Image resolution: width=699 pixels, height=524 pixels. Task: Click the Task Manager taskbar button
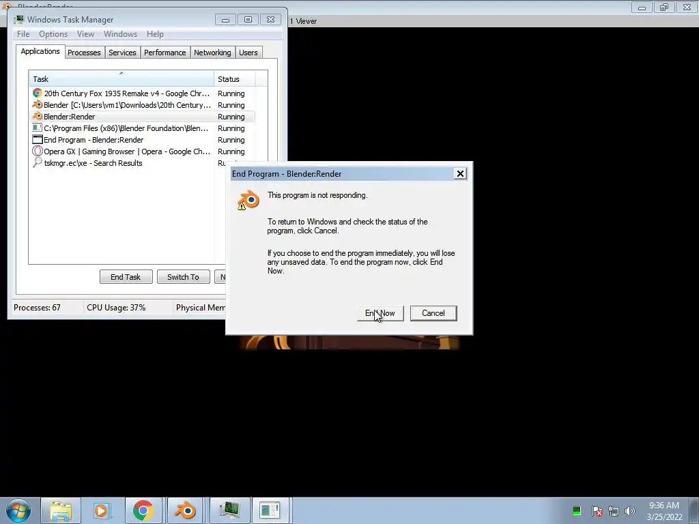(x=230, y=510)
